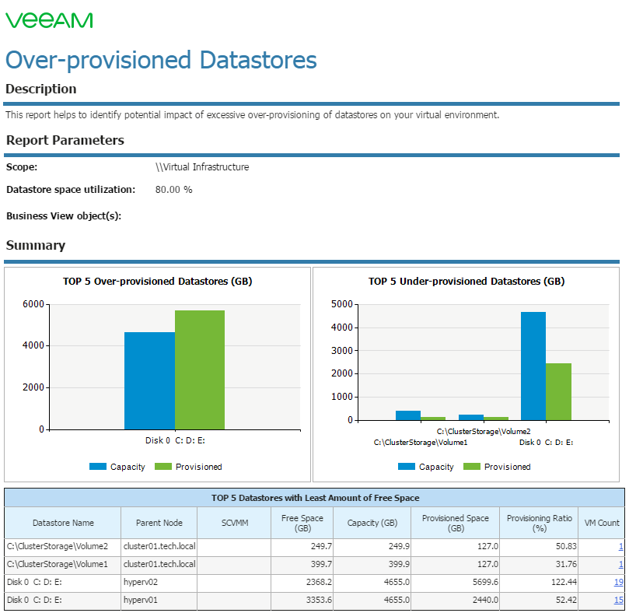Click the "Over-provisioned Datastores" report title
This screenshot has height=613, width=629.
click(x=161, y=60)
